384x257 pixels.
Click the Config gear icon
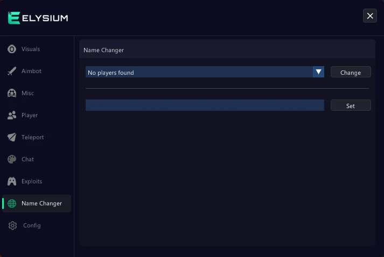12,225
